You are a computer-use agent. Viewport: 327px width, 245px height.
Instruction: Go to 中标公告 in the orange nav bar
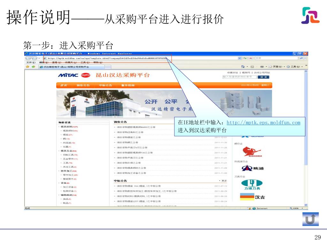(x=105, y=85)
